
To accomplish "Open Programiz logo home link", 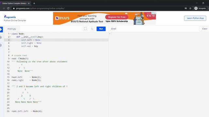I will 10,17.
